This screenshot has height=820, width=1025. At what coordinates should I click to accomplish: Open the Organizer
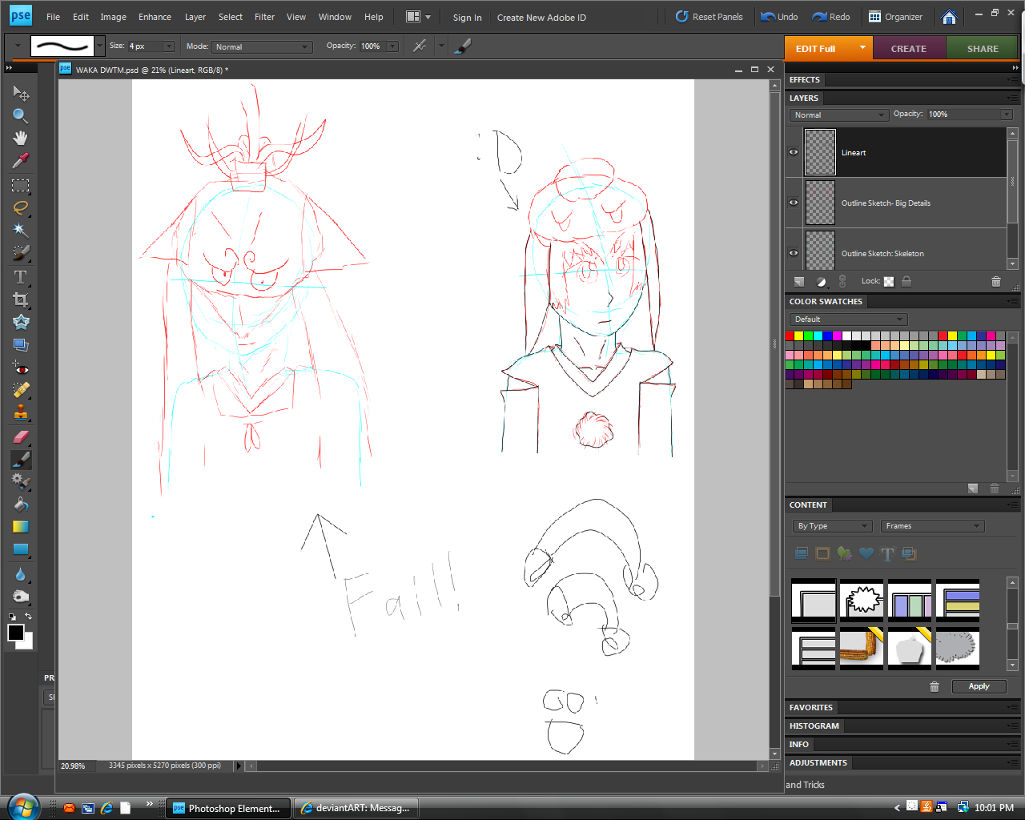tap(895, 17)
